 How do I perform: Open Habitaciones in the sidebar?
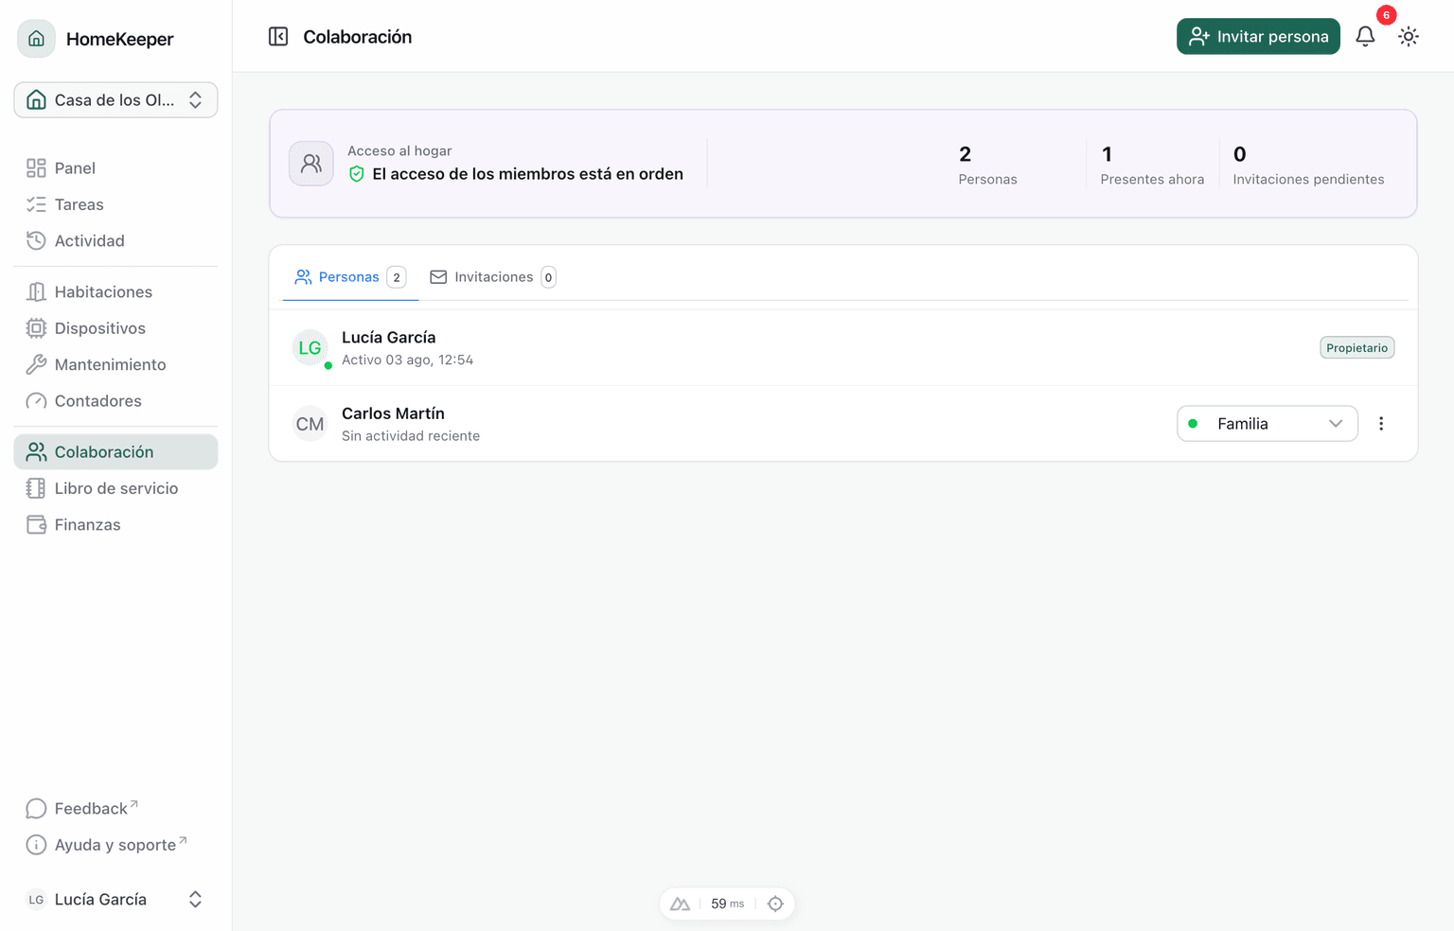[115, 291]
